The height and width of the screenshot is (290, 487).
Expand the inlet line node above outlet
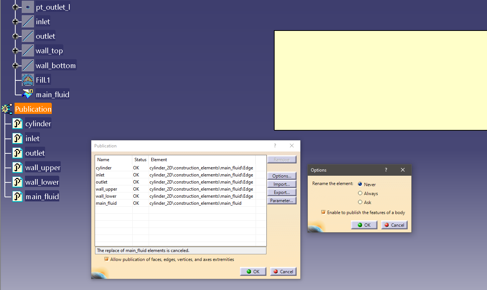15,22
